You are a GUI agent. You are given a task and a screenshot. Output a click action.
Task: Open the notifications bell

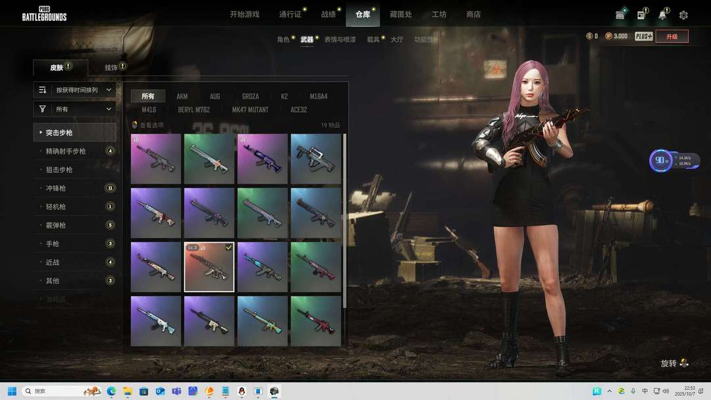tap(662, 15)
